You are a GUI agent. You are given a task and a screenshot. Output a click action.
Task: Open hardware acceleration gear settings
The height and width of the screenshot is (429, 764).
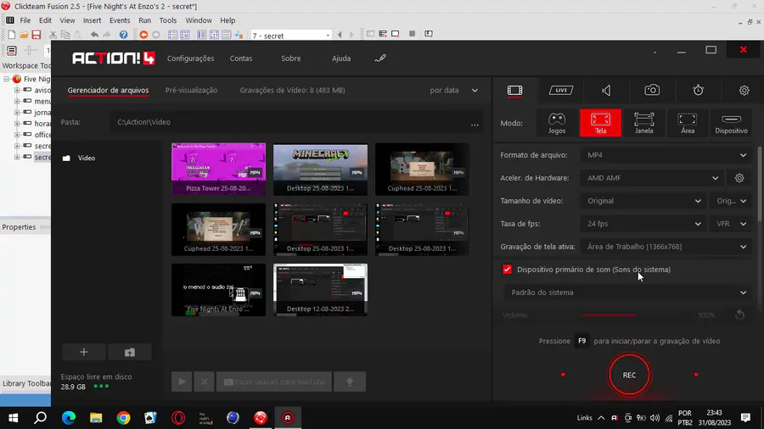[739, 178]
